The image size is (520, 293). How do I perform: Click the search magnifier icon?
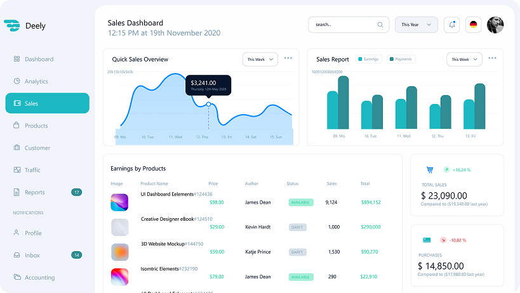coord(380,25)
